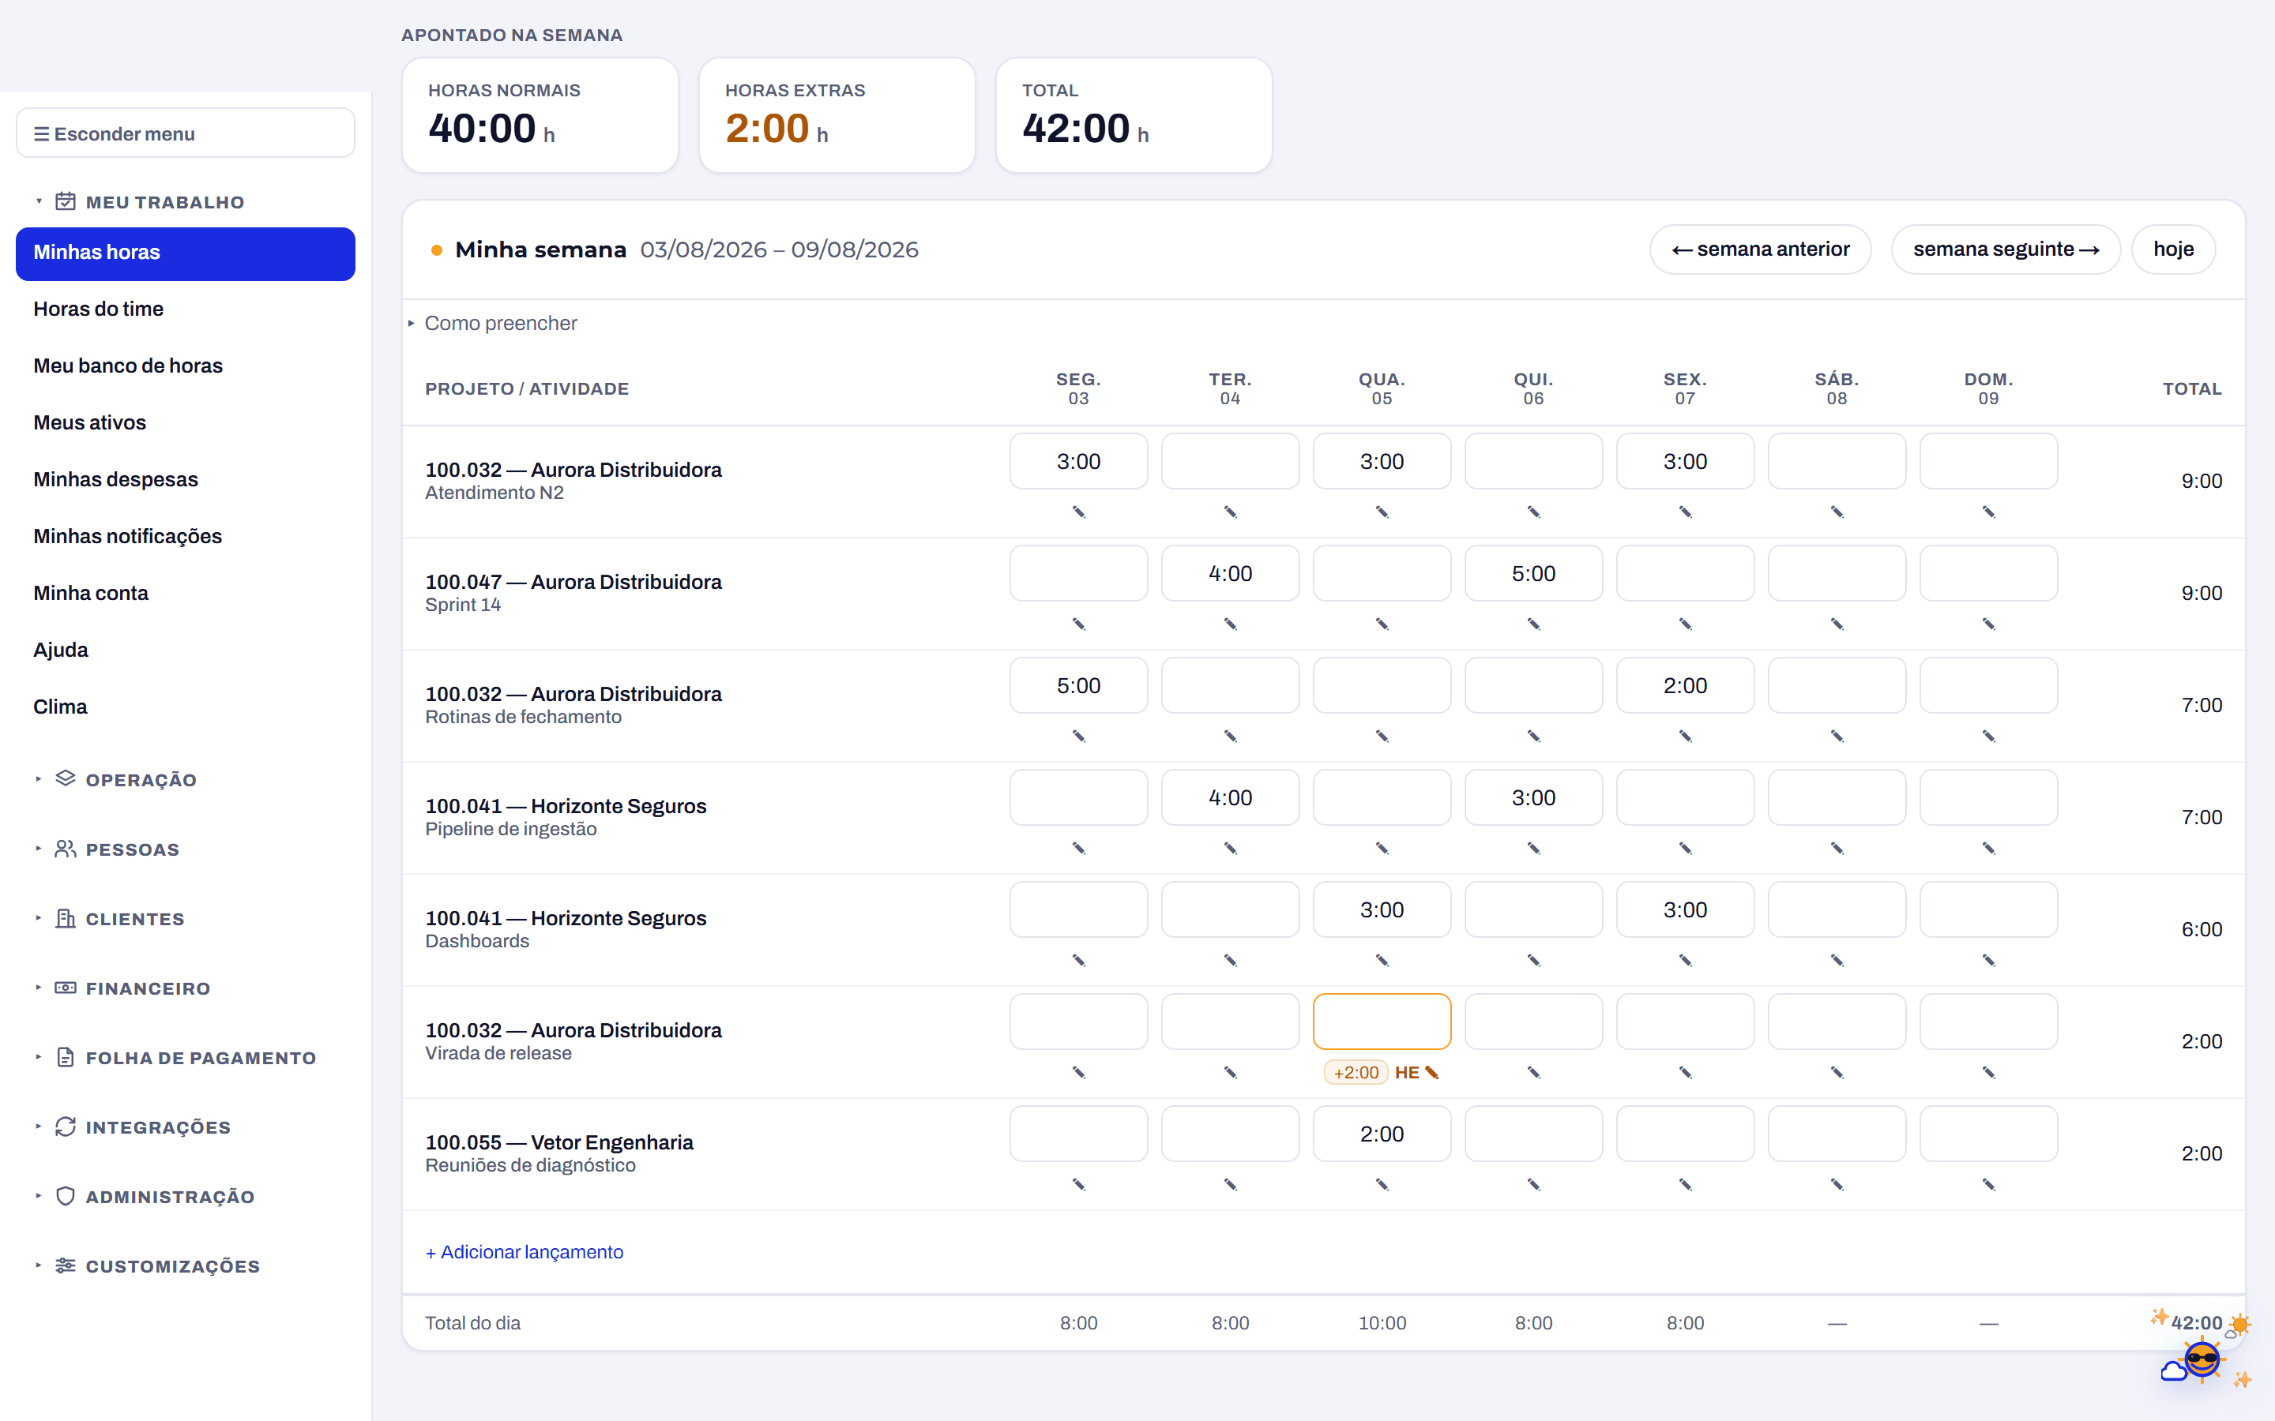
Task: Open Meu banco de horas page
Action: coord(185,366)
